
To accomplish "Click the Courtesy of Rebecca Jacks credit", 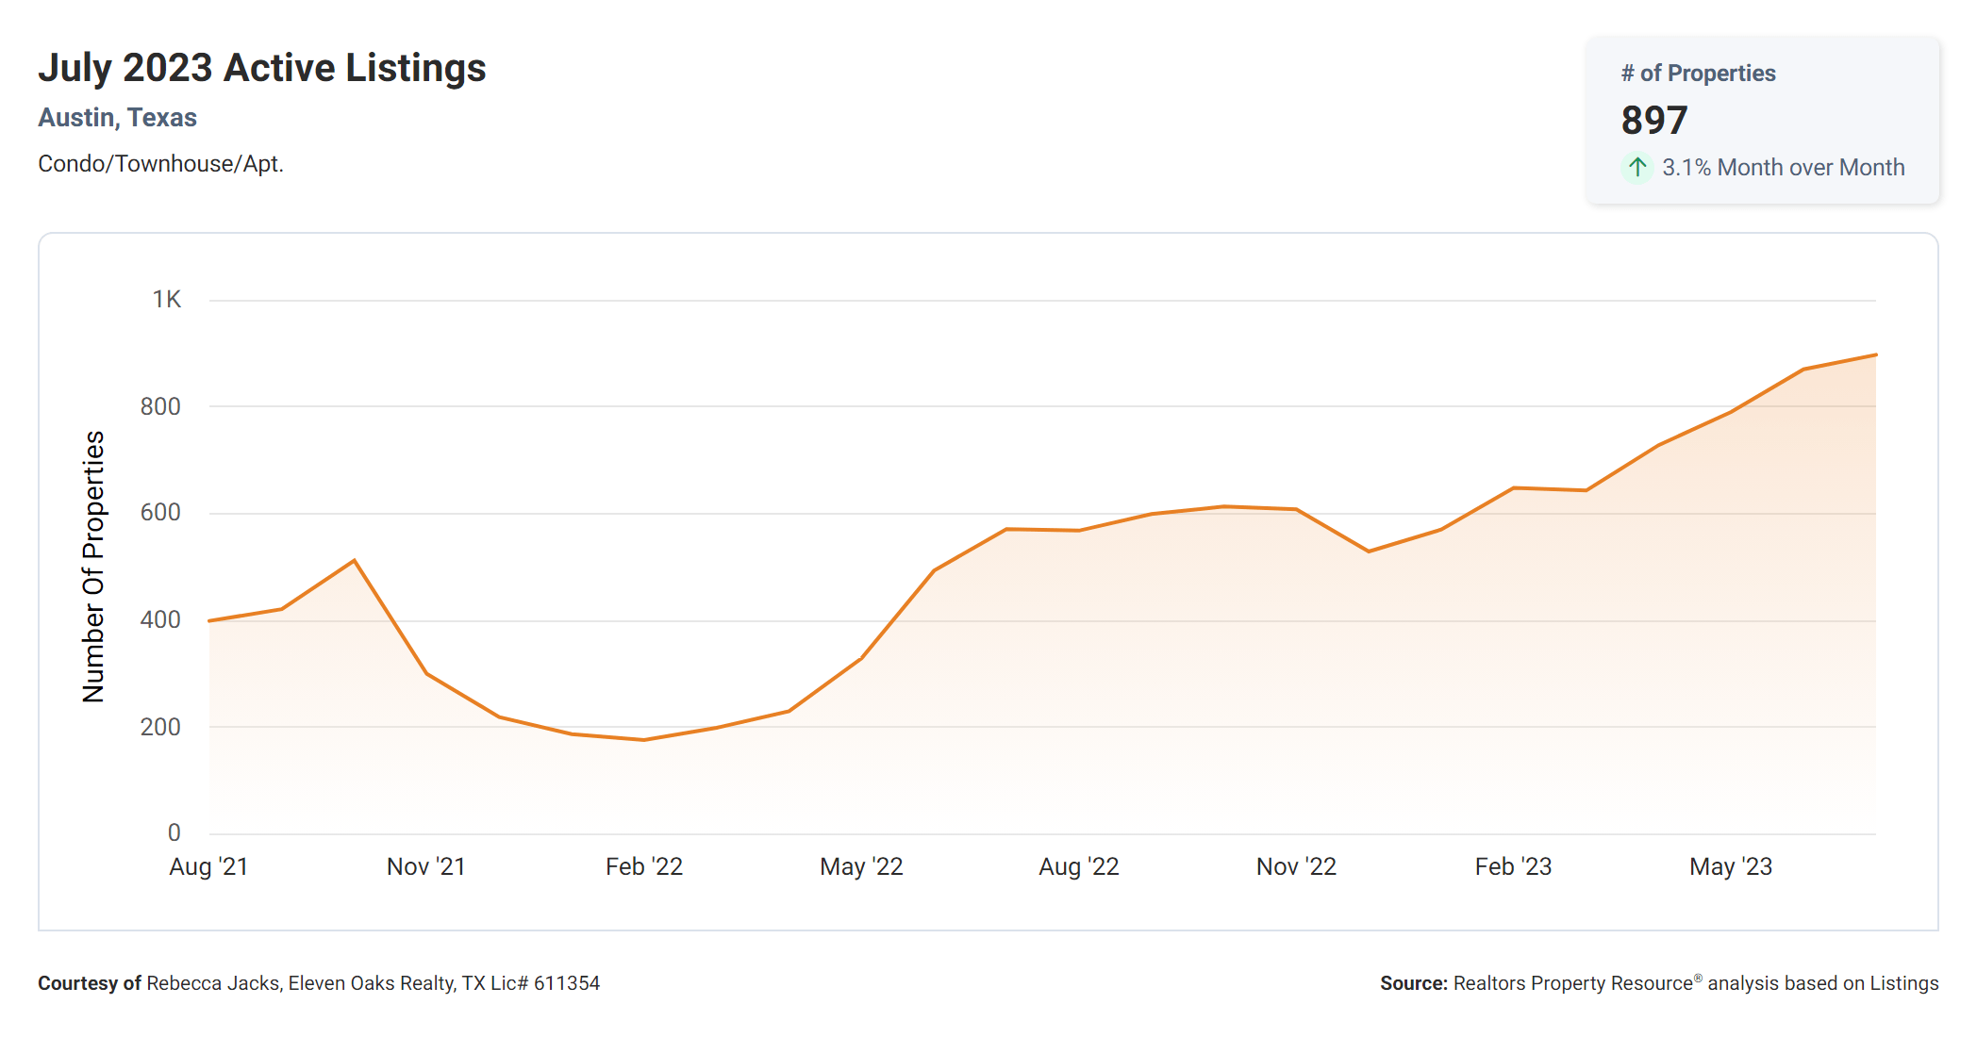I will pyautogui.click(x=319, y=983).
